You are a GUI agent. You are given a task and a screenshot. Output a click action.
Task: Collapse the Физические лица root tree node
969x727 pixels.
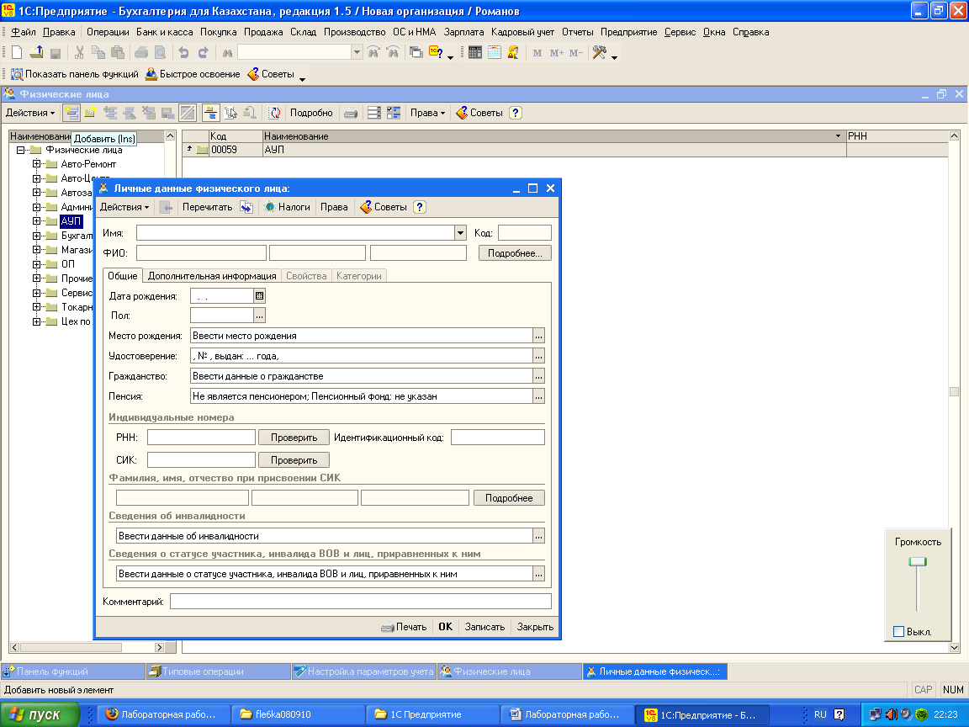coord(20,151)
